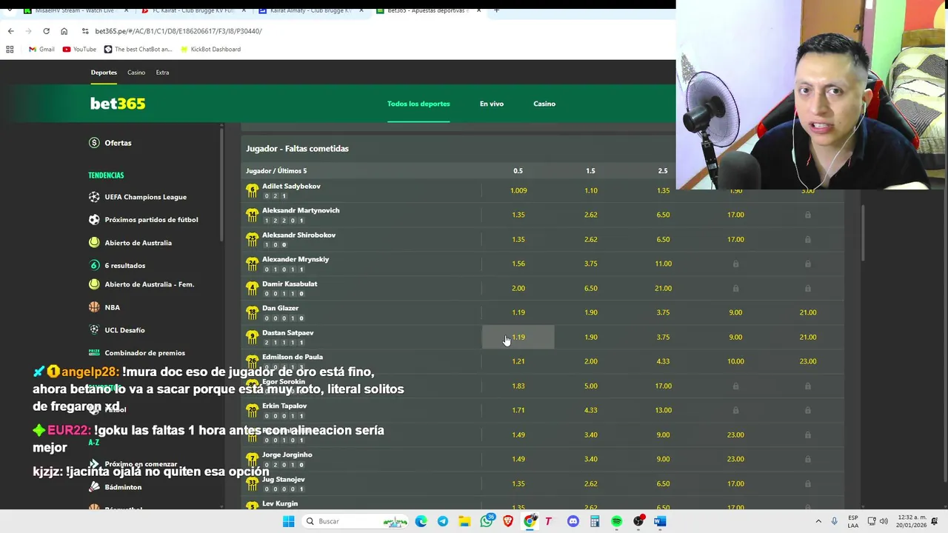
Task: Open Discord from the taskbar
Action: click(x=573, y=521)
